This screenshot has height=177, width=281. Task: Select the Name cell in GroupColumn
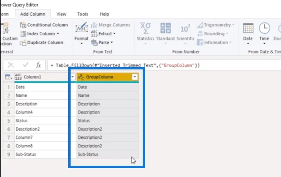[x=108, y=95]
